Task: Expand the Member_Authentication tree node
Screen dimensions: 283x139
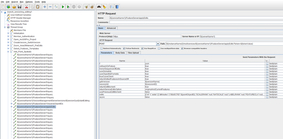Action: coord(8,36)
